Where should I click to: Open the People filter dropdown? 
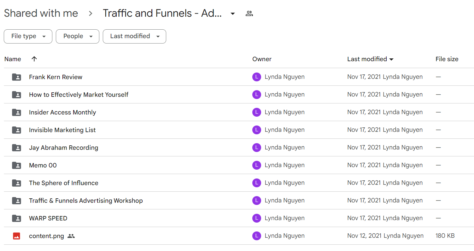(78, 36)
